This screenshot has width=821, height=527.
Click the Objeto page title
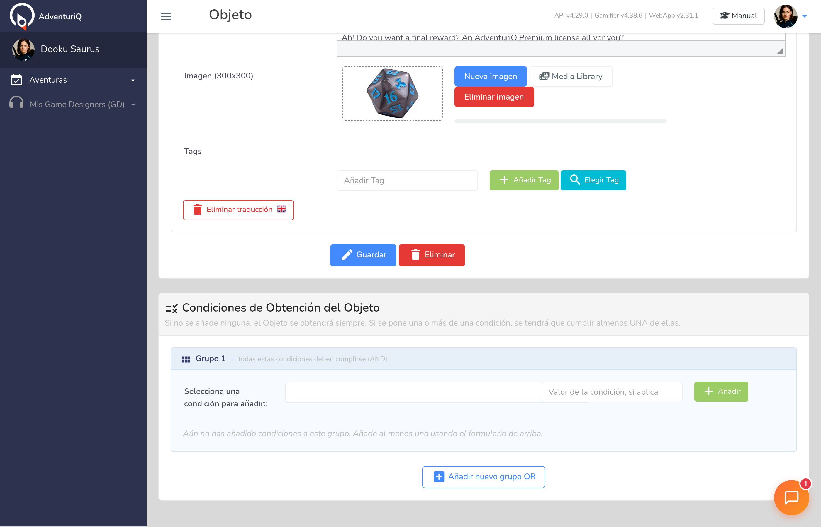[230, 15]
